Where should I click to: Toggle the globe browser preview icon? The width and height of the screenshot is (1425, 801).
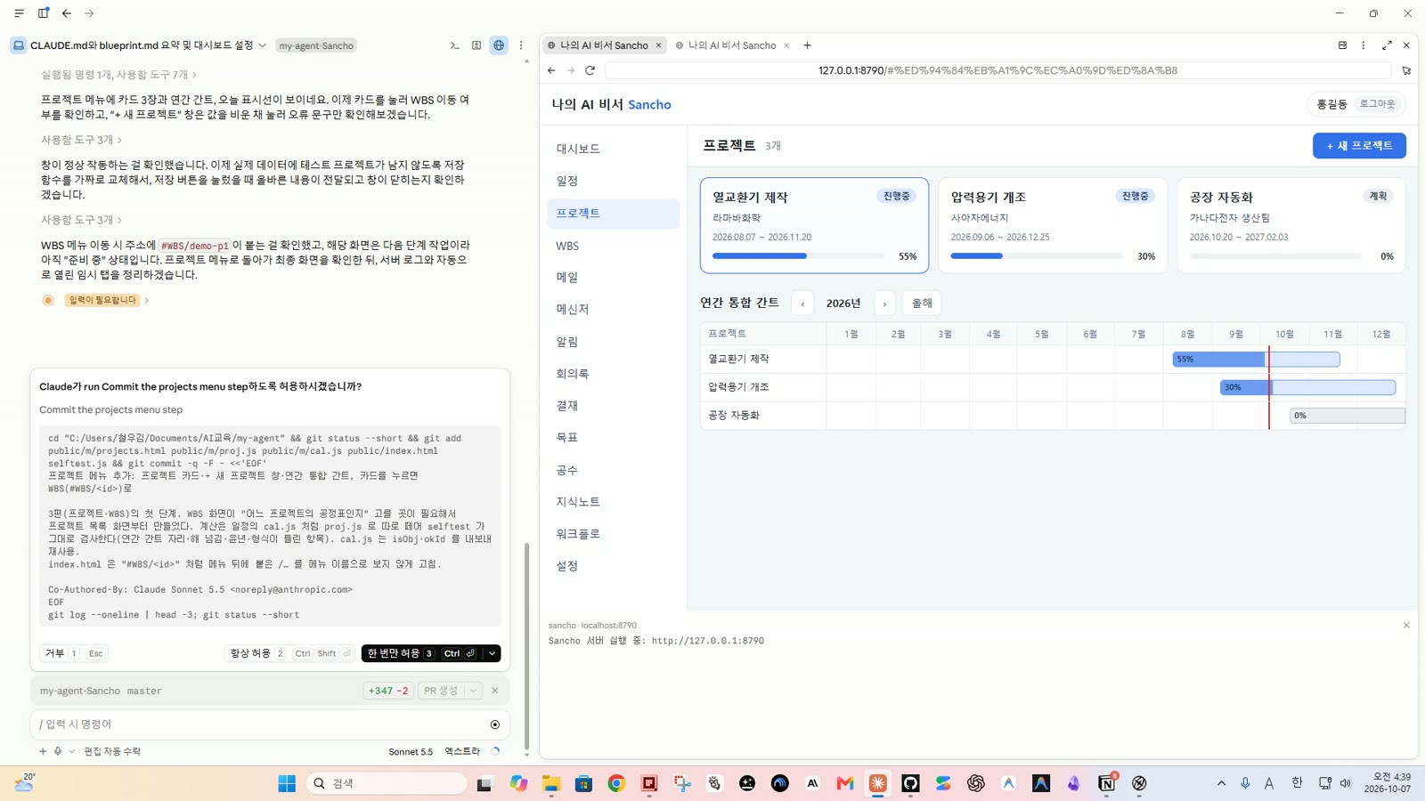click(499, 45)
